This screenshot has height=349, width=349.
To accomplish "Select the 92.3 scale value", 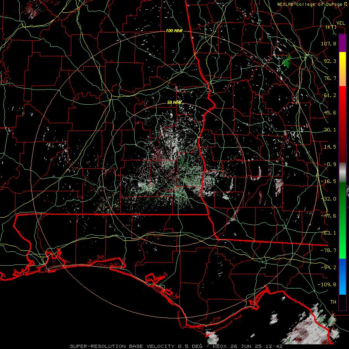I will coord(330,61).
